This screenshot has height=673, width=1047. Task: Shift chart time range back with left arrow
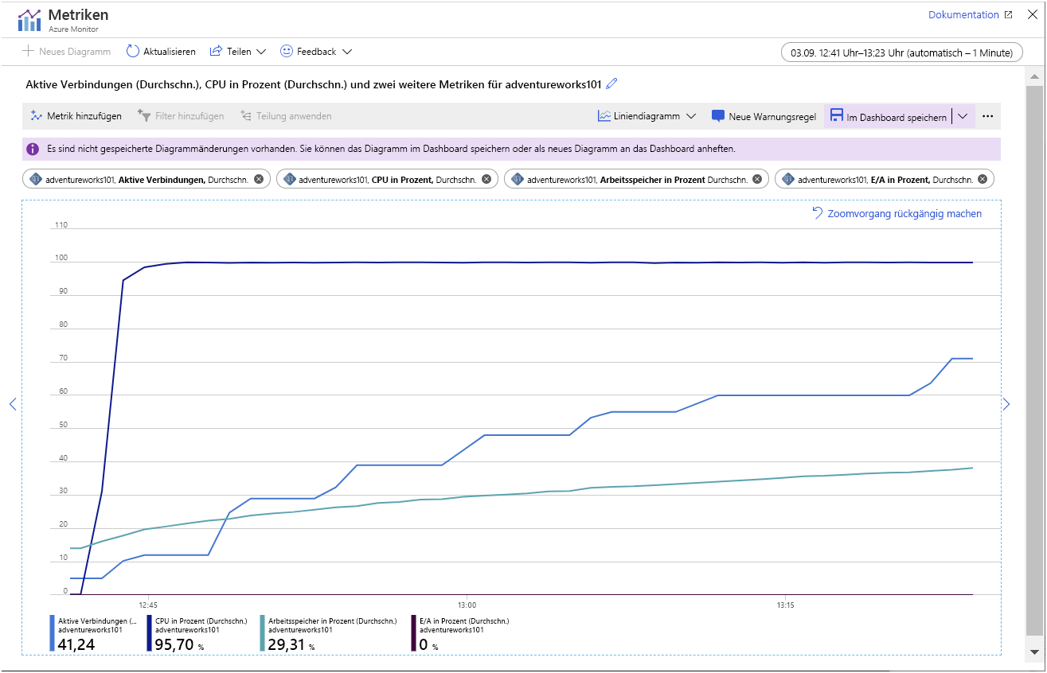12,404
